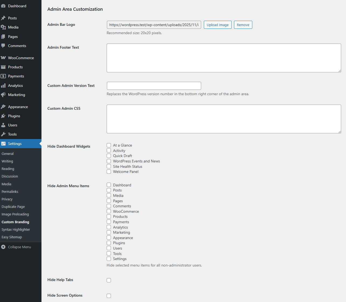Open the Custom Branding submenu
This screenshot has width=346, height=302.
[x=15, y=222]
